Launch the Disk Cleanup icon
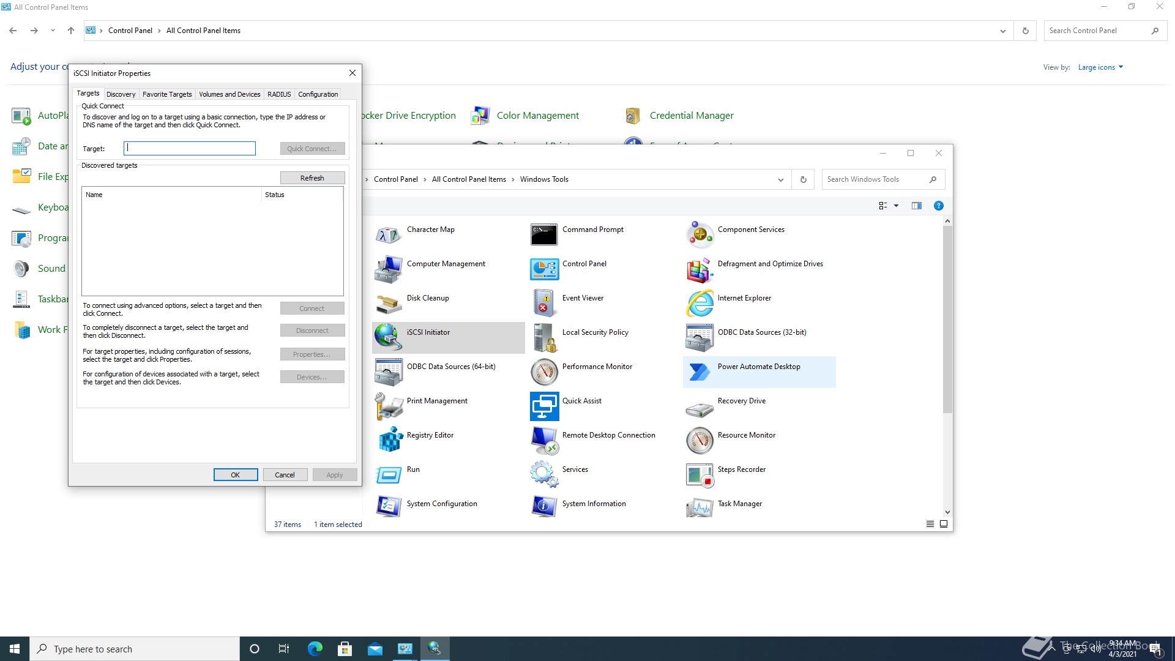Screen dimensions: 1175x661 [388, 303]
